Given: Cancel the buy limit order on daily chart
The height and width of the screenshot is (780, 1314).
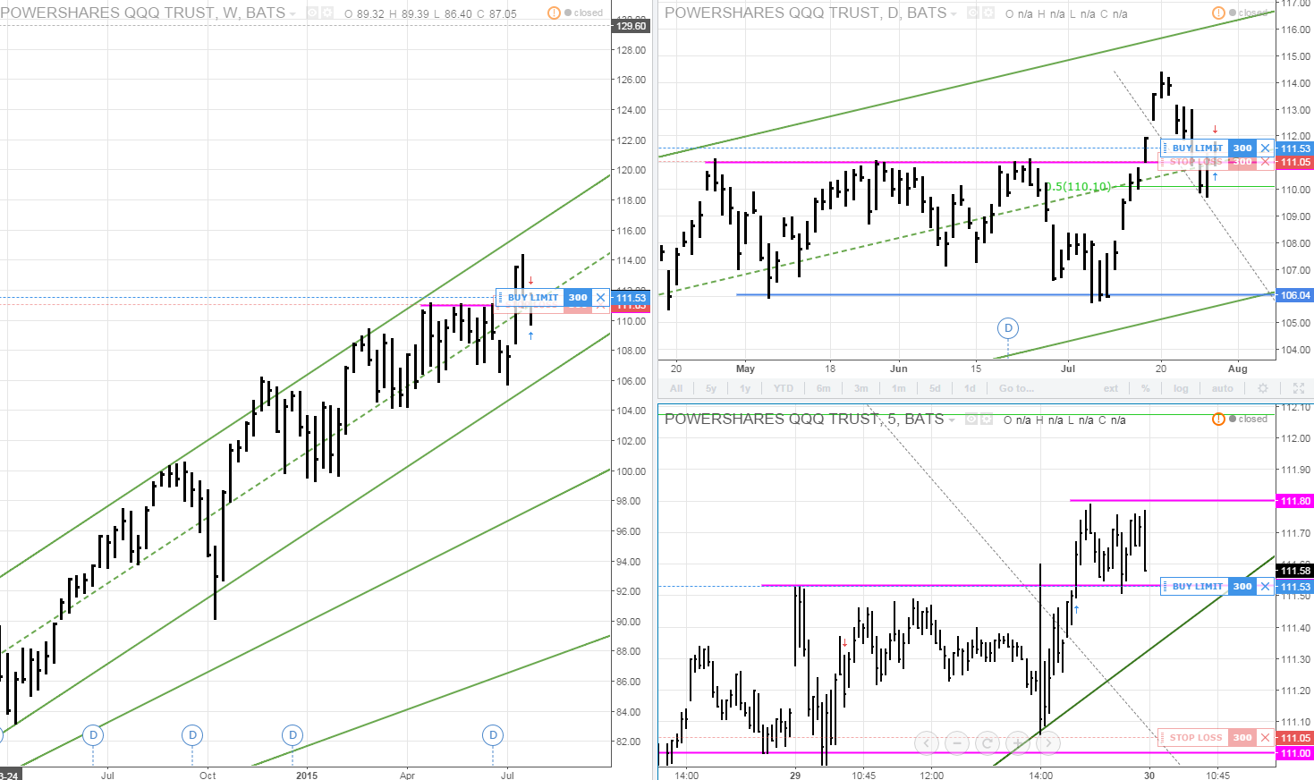Looking at the screenshot, I should coord(1265,148).
